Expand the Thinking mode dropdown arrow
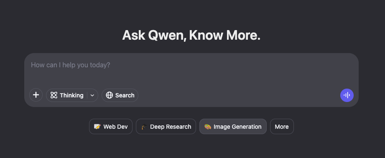Screen dimensions: 385x158 tap(92, 95)
